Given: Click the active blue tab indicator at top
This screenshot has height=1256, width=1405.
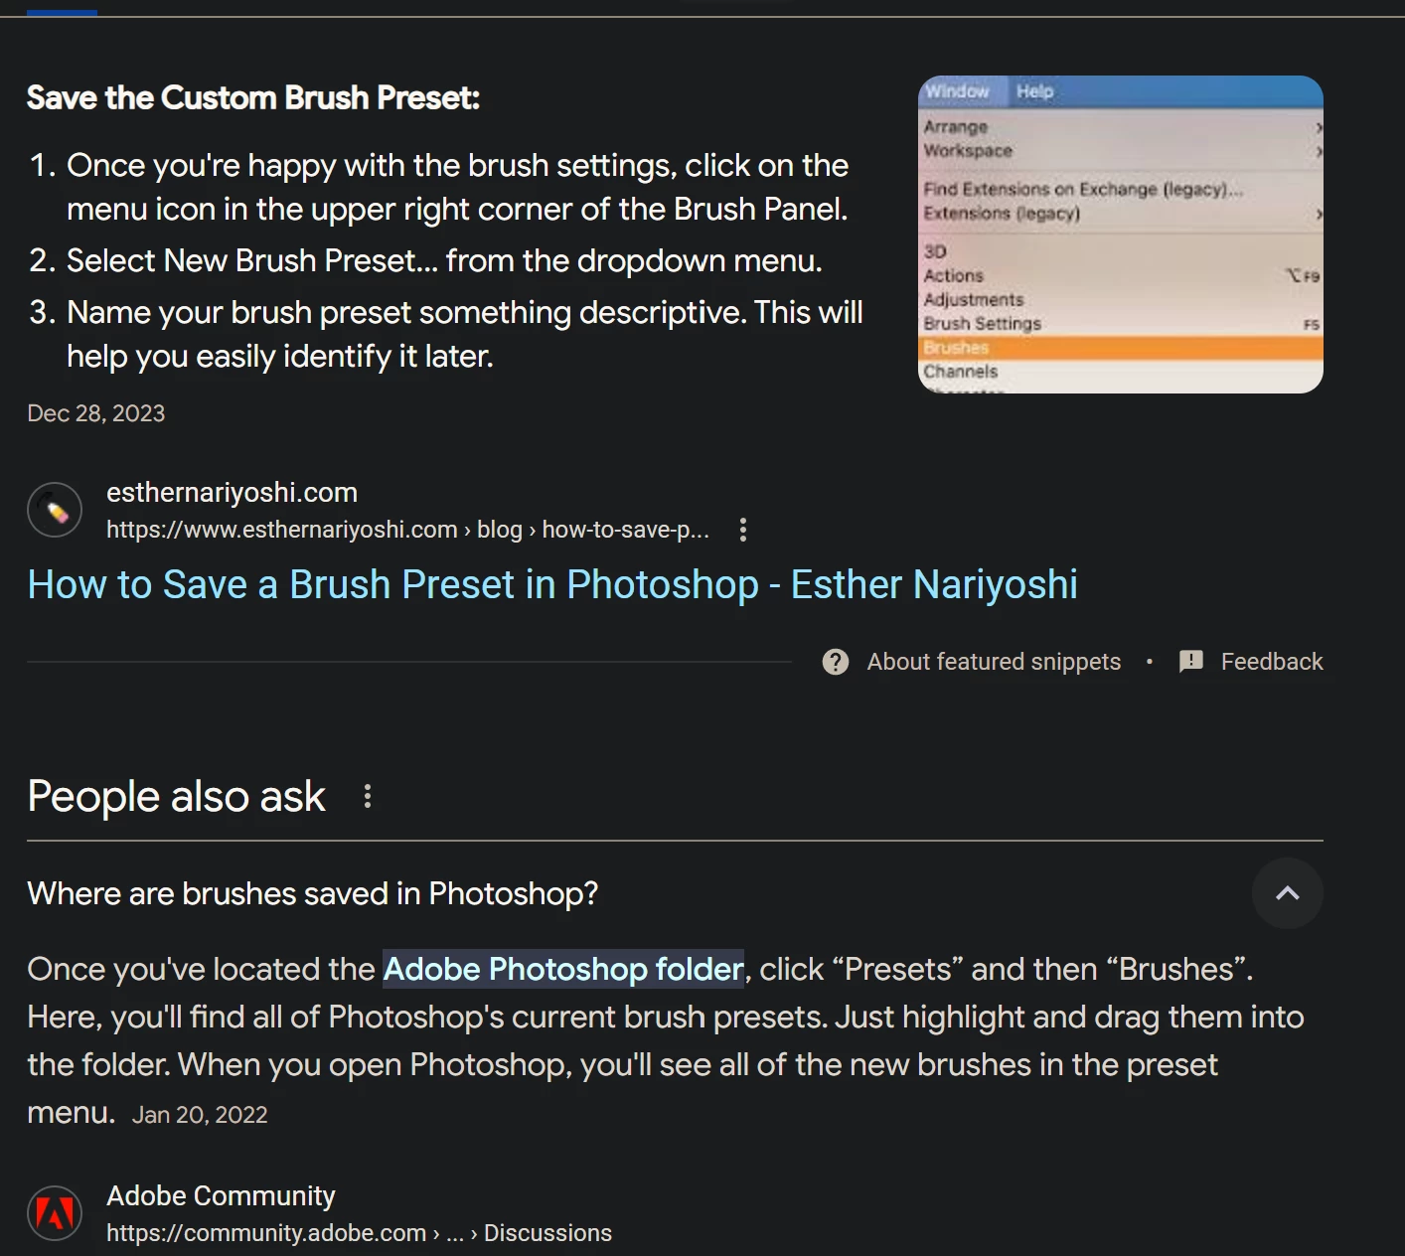Looking at the screenshot, I should [x=62, y=13].
